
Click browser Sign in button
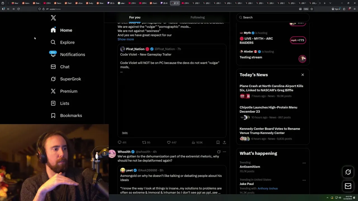336,9
